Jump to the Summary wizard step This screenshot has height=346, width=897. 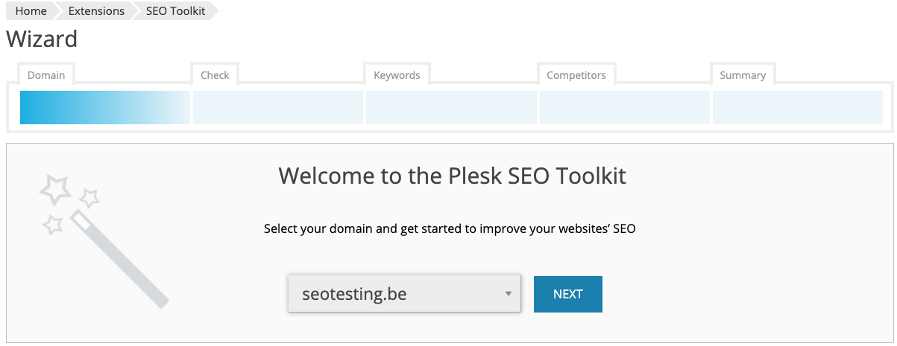pos(743,75)
